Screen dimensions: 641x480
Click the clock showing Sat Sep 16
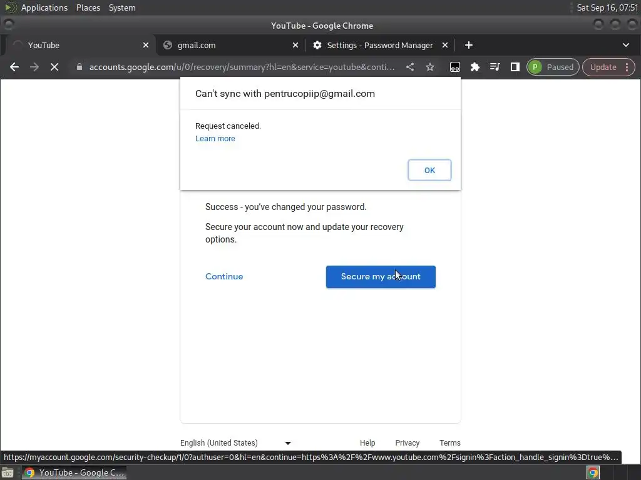[607, 7]
